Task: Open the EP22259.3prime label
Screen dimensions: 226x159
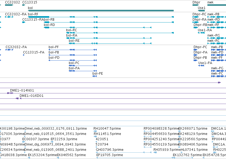Action: click(64, 139)
